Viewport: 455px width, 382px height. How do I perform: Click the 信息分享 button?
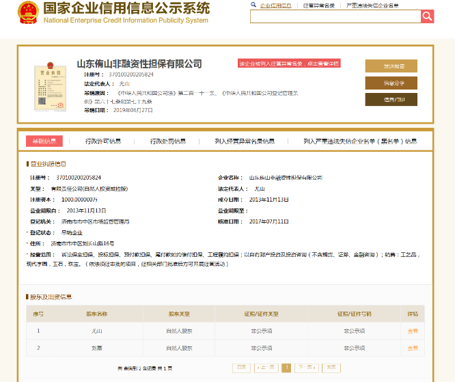pyautogui.click(x=391, y=83)
